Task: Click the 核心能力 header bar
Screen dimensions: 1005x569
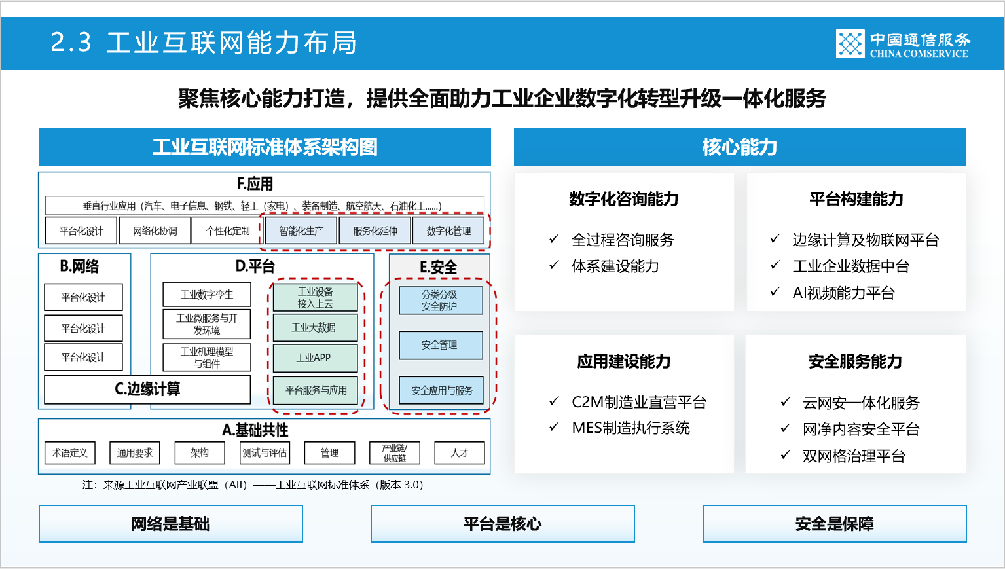Action: [740, 147]
